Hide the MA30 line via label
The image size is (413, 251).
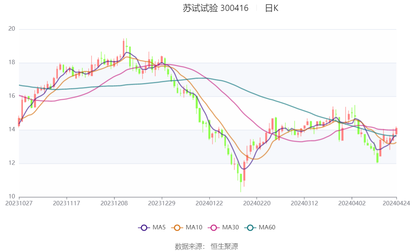click(x=231, y=227)
